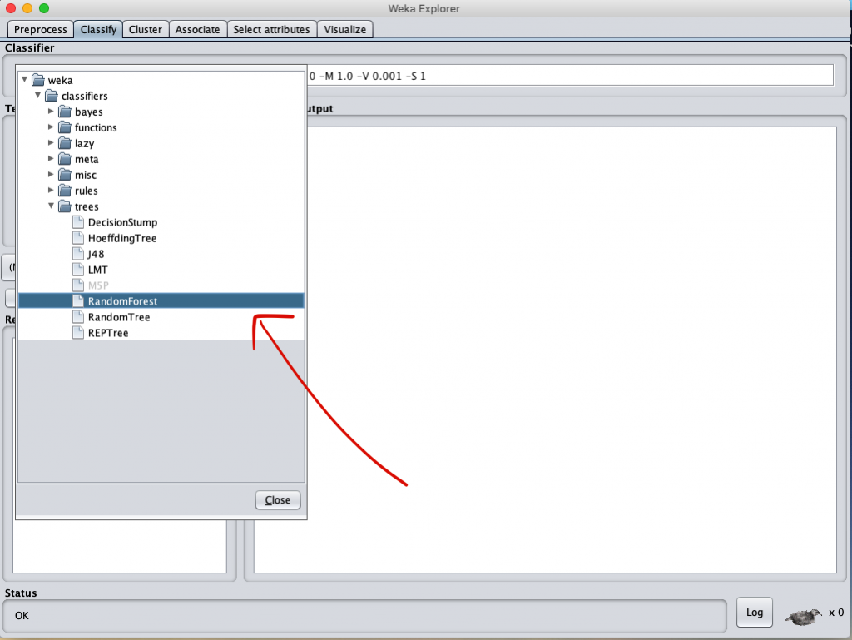This screenshot has width=852, height=640.
Task: Select the REPTree classifier
Action: pyautogui.click(x=108, y=333)
